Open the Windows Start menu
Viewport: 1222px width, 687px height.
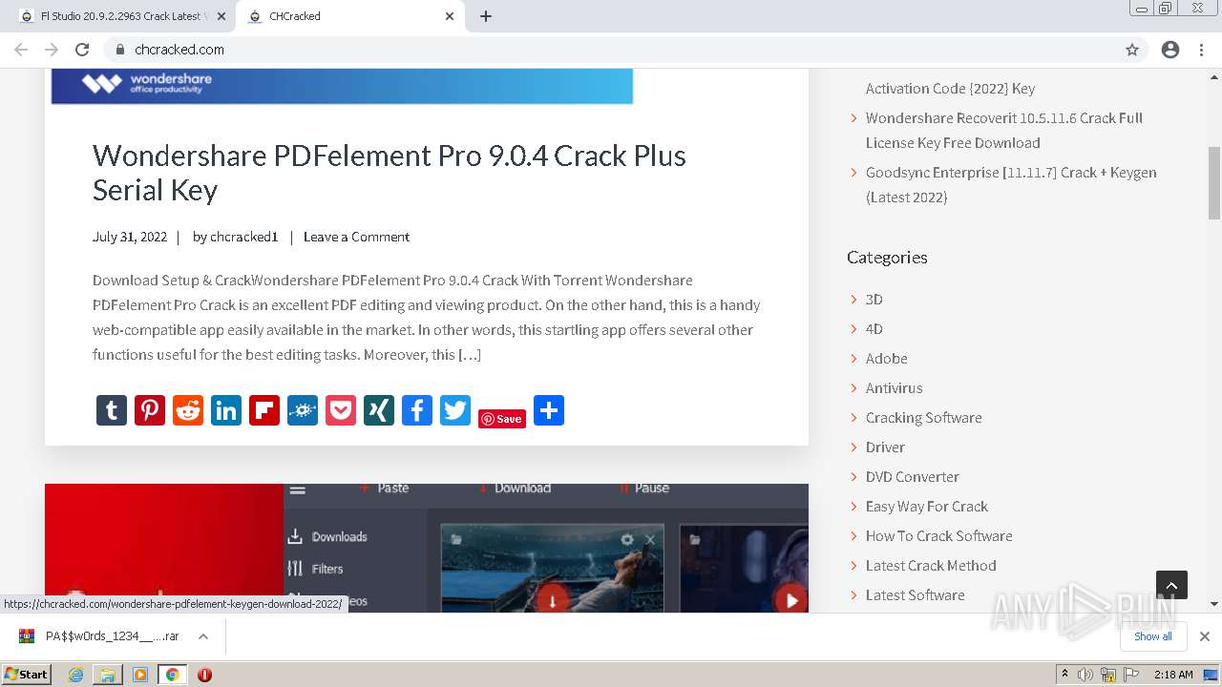(x=26, y=674)
